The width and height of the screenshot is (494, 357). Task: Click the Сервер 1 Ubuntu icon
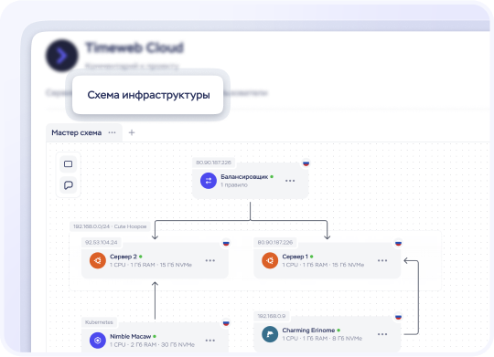click(x=270, y=260)
